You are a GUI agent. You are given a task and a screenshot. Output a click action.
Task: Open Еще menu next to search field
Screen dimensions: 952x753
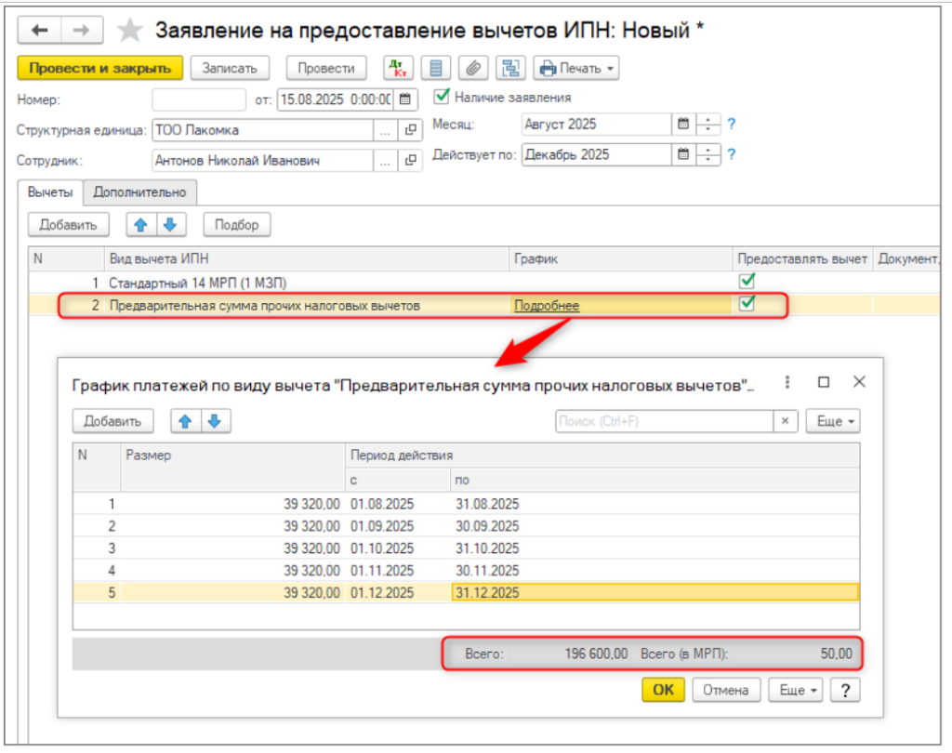[x=832, y=421]
